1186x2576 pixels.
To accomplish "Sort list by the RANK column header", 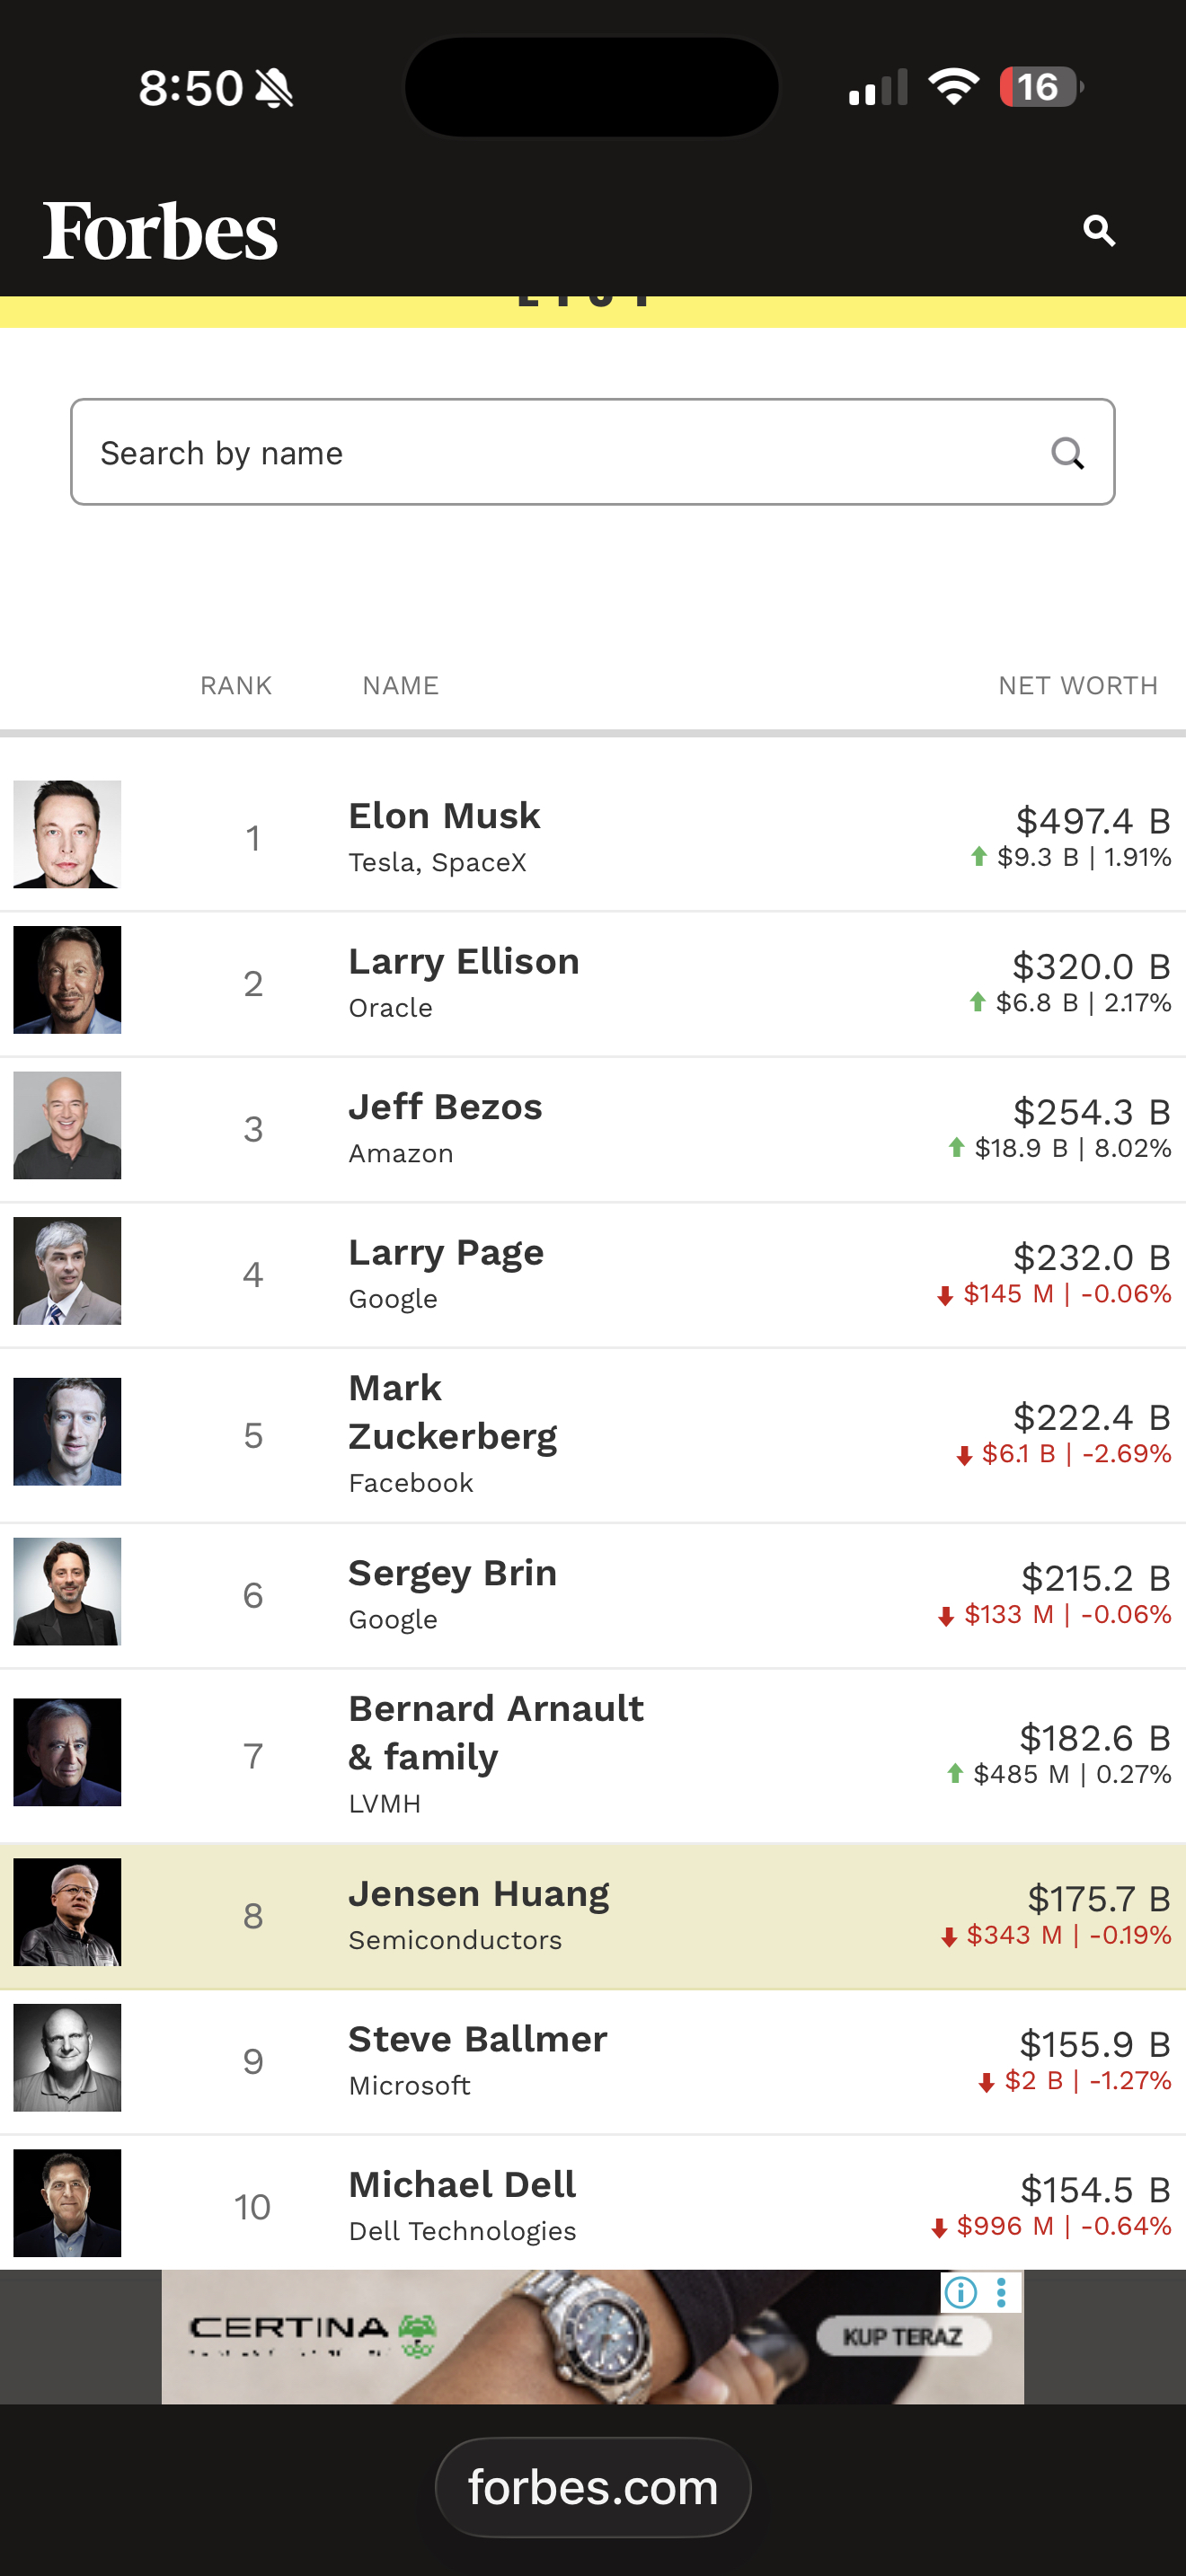I will [236, 686].
